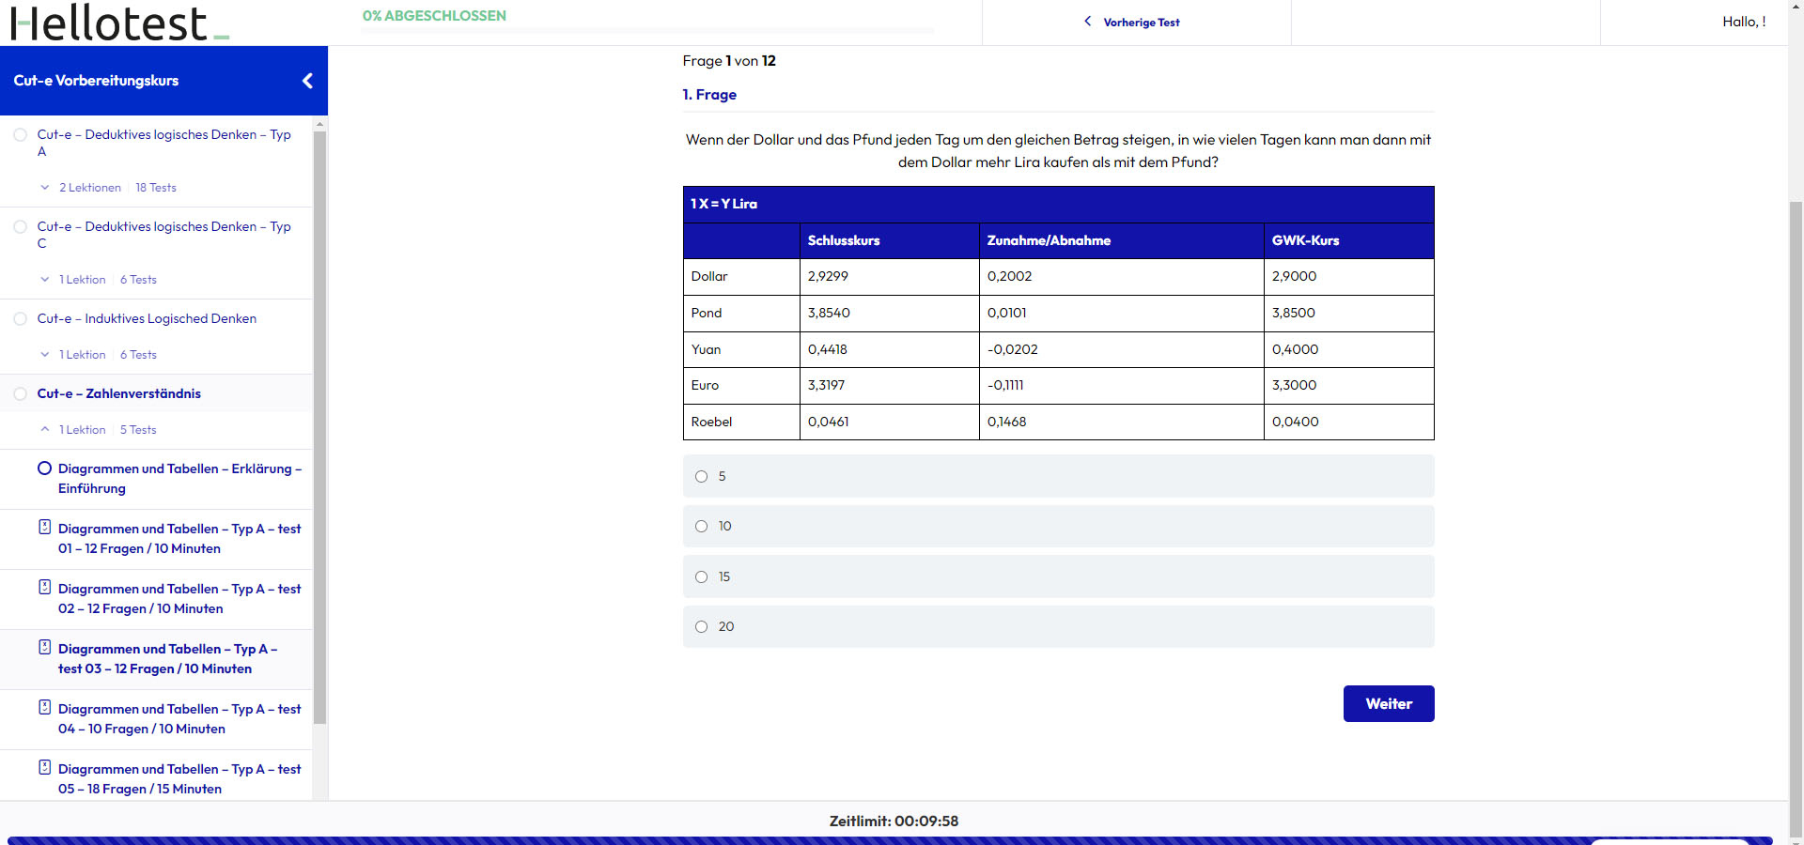This screenshot has height=845, width=1804.
Task: Go back via Vorherige Test link
Action: (1141, 23)
